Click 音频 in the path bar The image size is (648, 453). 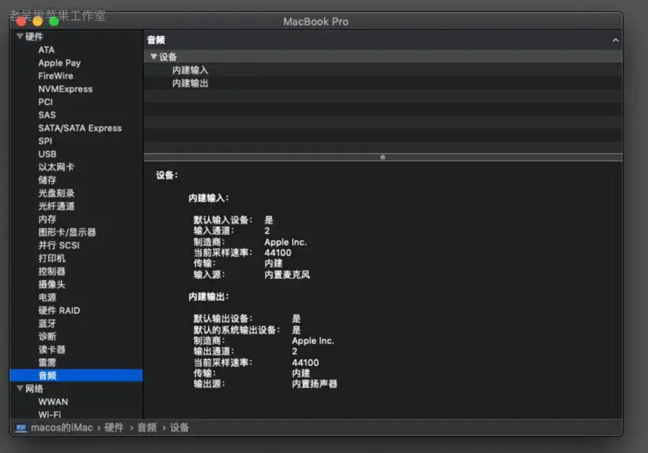[x=147, y=428]
